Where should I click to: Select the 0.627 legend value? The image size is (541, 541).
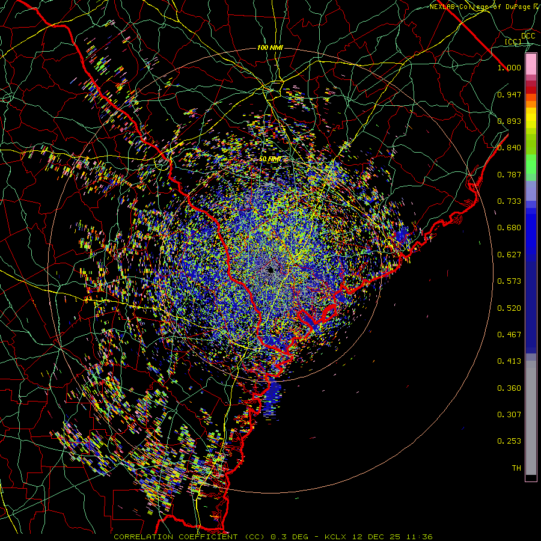click(509, 255)
